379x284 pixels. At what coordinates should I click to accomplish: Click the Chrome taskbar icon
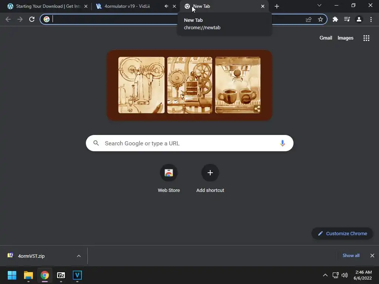[45, 275]
